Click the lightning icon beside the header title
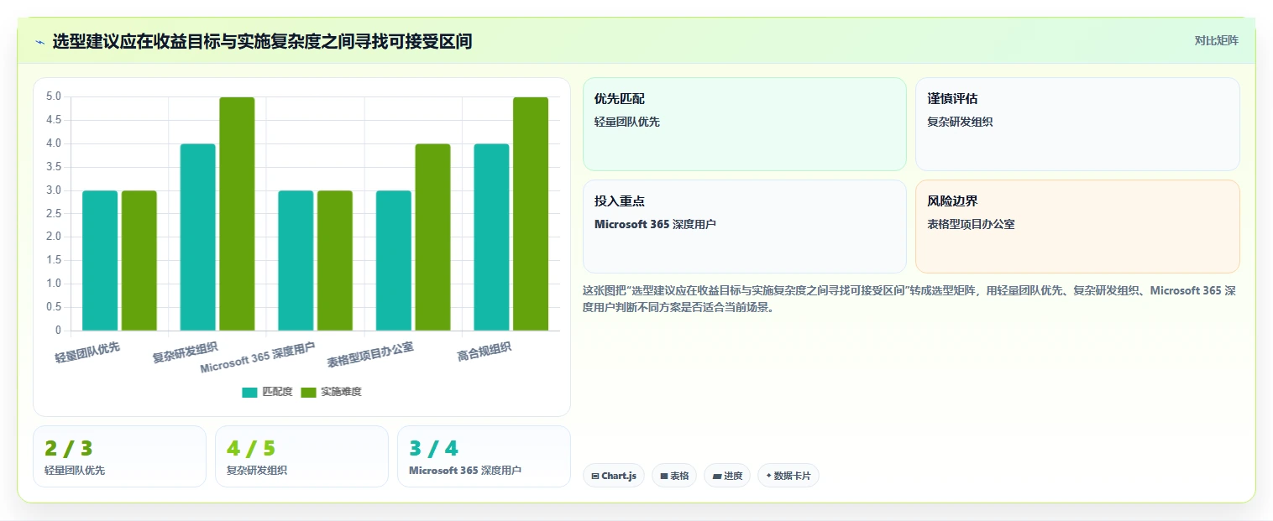The height and width of the screenshot is (521, 1273). [x=40, y=42]
